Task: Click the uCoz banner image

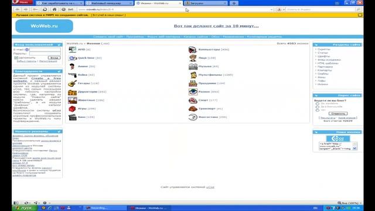Action: (x=338, y=138)
